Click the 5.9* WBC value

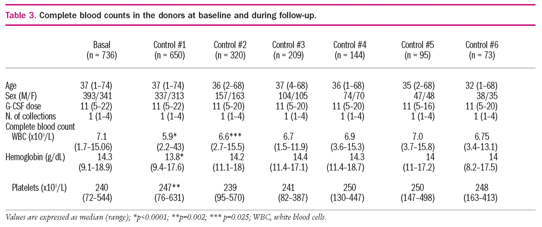[169, 137]
